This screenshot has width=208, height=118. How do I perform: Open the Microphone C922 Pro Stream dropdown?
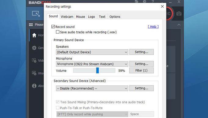click(x=92, y=64)
